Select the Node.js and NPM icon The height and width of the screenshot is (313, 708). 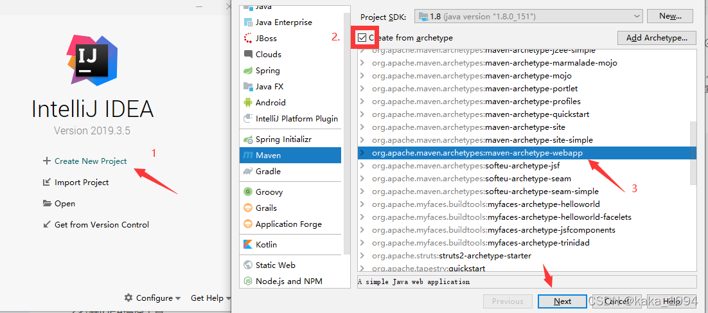click(248, 281)
